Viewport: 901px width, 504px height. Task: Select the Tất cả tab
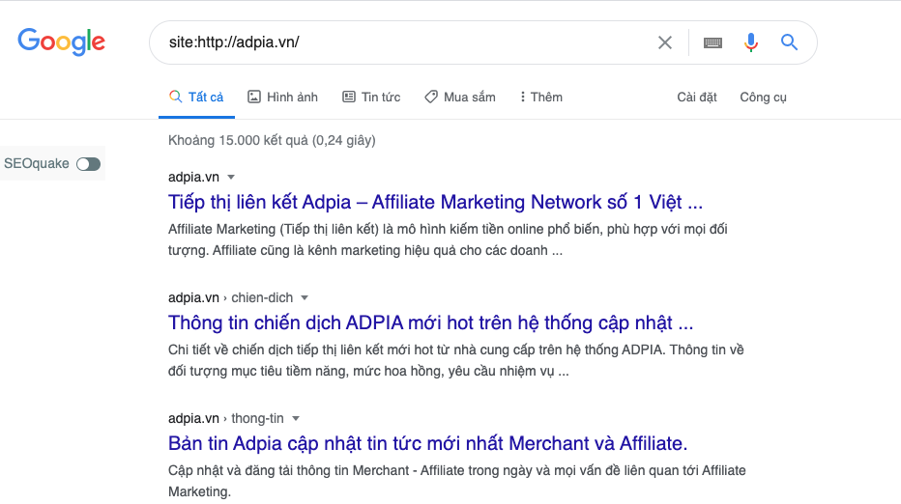pos(196,97)
